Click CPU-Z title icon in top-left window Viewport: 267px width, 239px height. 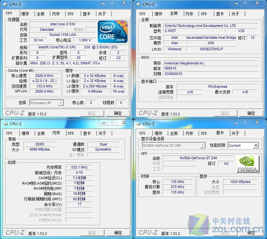pos(5,4)
